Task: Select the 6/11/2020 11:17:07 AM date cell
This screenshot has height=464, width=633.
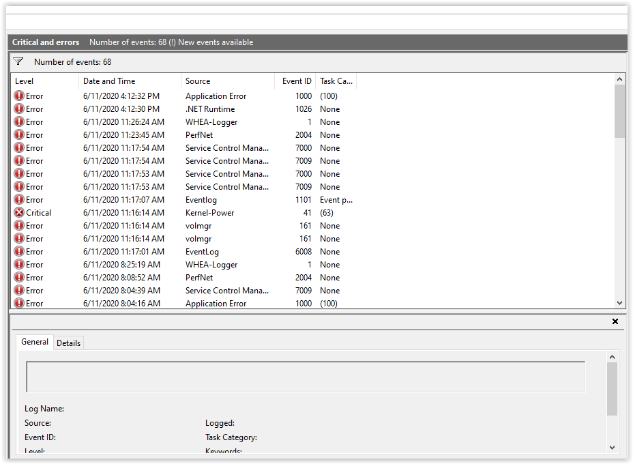Action: pyautogui.click(x=123, y=199)
